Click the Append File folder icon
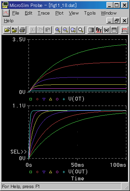 coord(15,30)
